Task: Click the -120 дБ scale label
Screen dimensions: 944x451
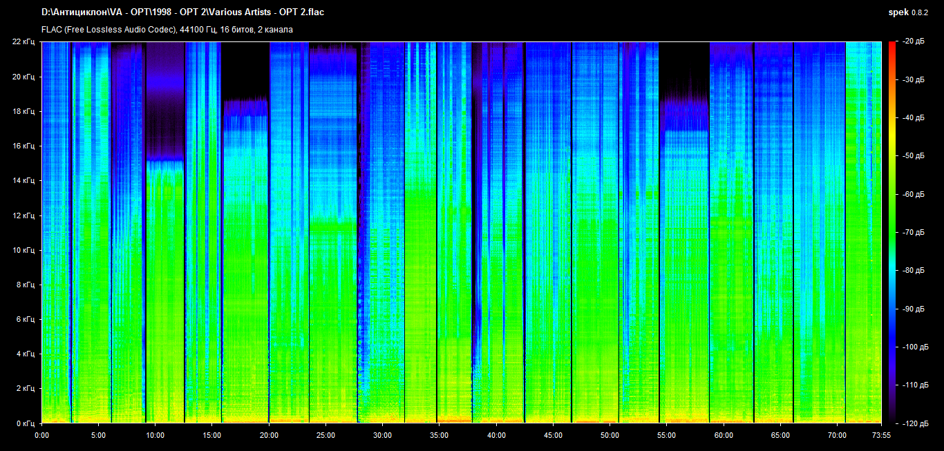Action: [914, 423]
